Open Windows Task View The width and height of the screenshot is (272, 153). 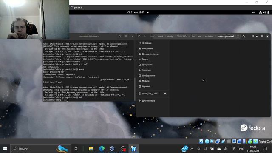pyautogui.click(x=76, y=149)
